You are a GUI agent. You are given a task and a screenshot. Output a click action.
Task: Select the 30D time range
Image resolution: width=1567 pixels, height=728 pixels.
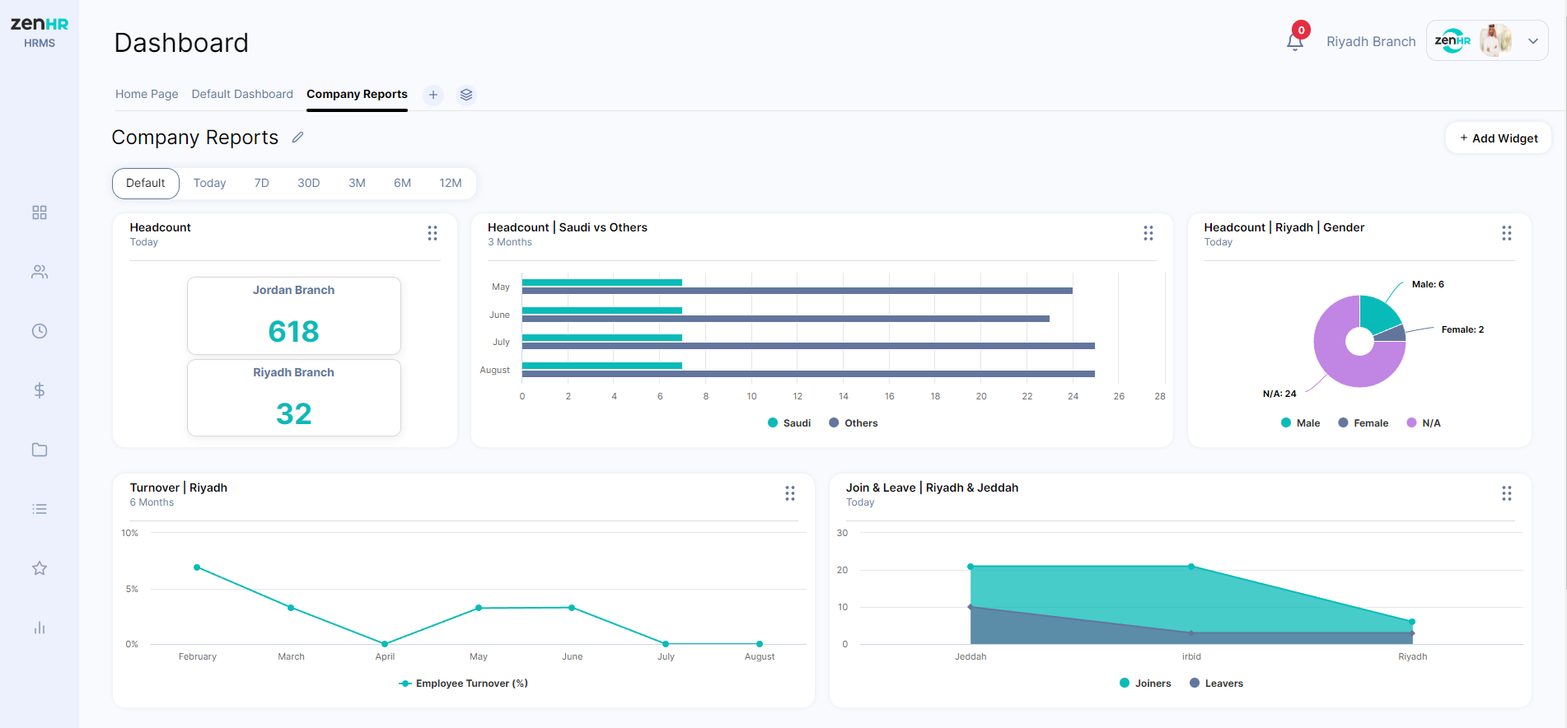pyautogui.click(x=309, y=183)
